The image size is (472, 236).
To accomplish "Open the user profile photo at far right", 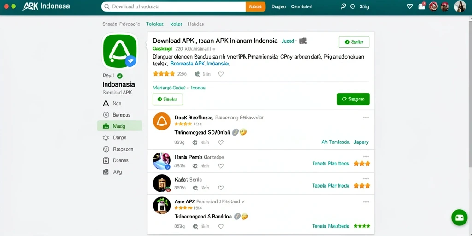I will click(460, 6).
